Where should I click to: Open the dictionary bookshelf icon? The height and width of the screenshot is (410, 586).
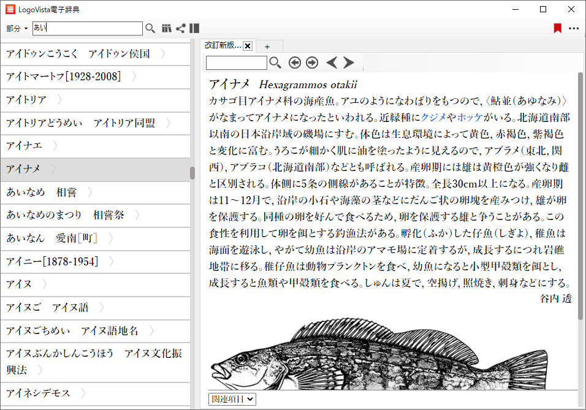(166, 28)
